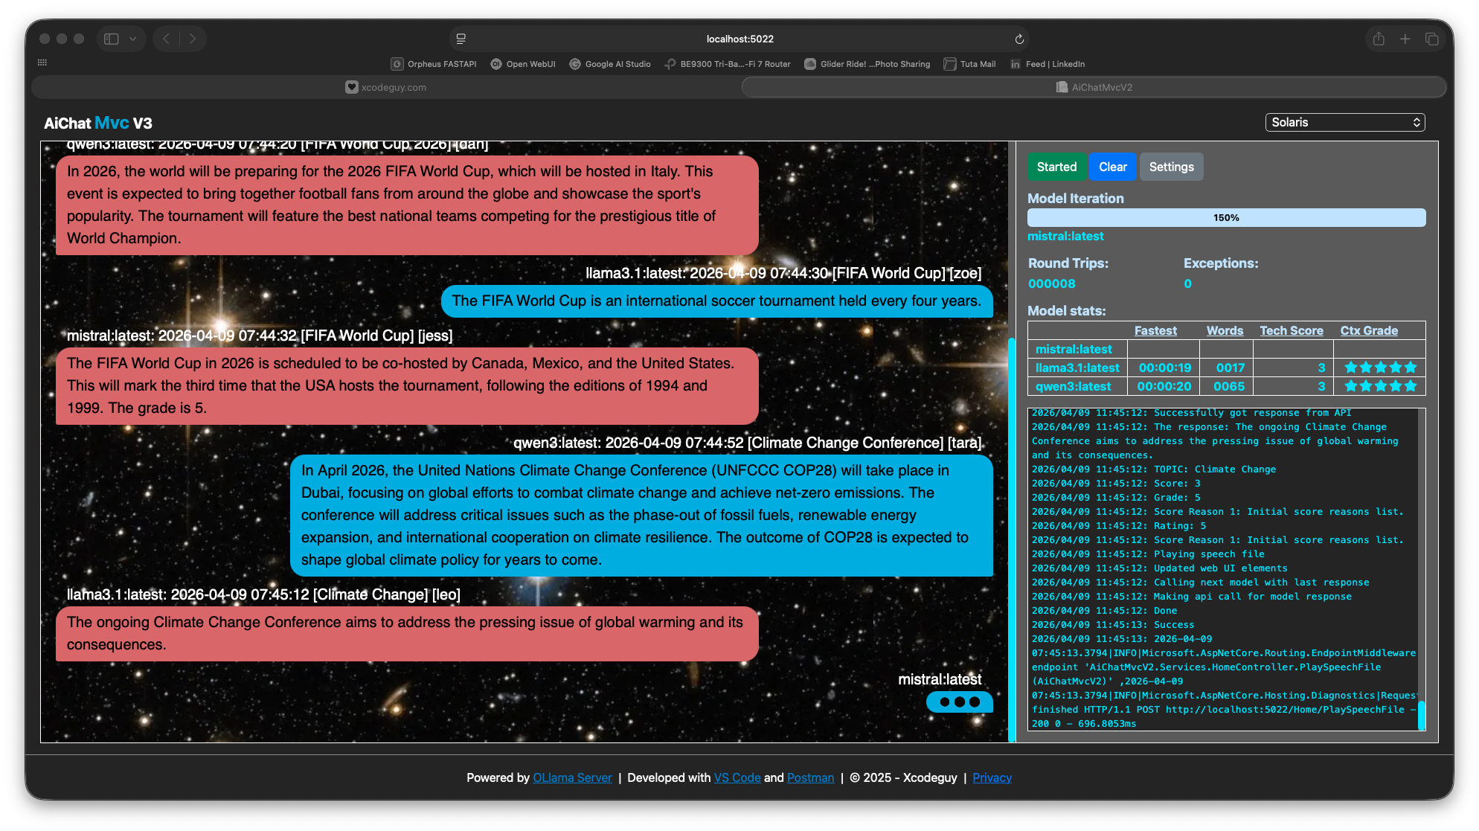1479x831 pixels.
Task: Reload the localhost page
Action: point(1019,39)
